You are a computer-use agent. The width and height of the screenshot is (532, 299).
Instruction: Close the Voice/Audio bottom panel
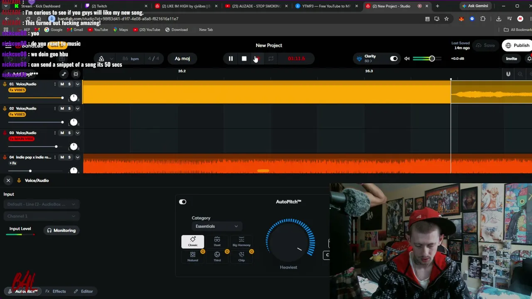(8, 180)
